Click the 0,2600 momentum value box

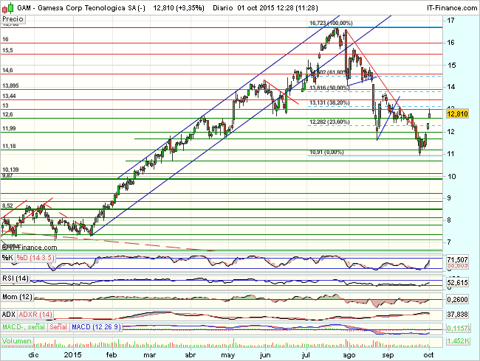(457, 300)
